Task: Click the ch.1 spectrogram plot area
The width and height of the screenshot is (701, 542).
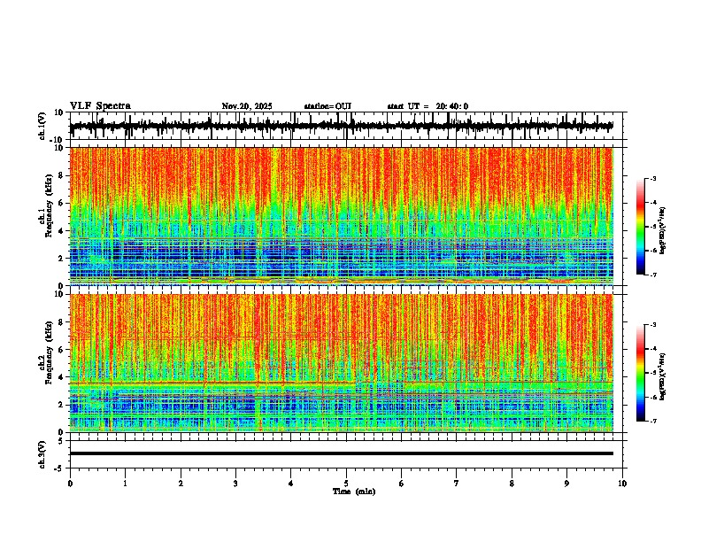Action: [x=342, y=216]
